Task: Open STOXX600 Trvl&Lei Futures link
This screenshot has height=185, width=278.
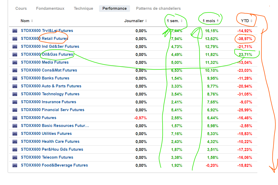Action: tap(47, 31)
